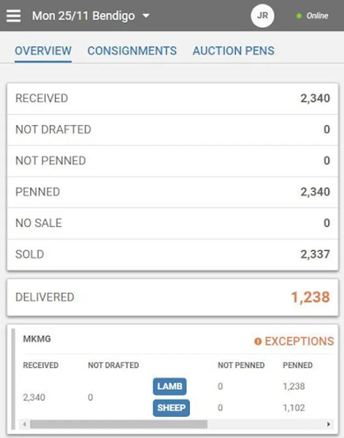Open the Delivered 1,238 card
Viewport: 344px width, 438px height.
[x=172, y=297]
